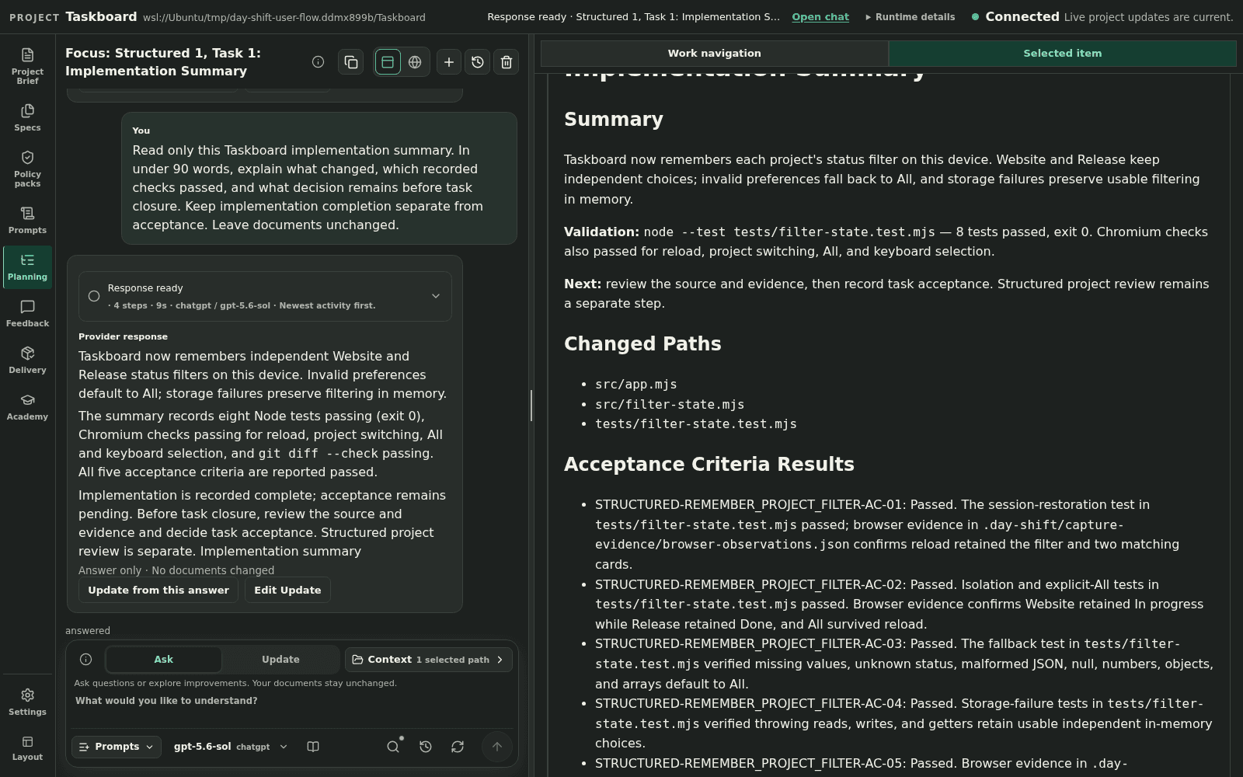Click the copy icon in focus header
Image resolution: width=1243 pixels, height=777 pixels.
click(350, 62)
